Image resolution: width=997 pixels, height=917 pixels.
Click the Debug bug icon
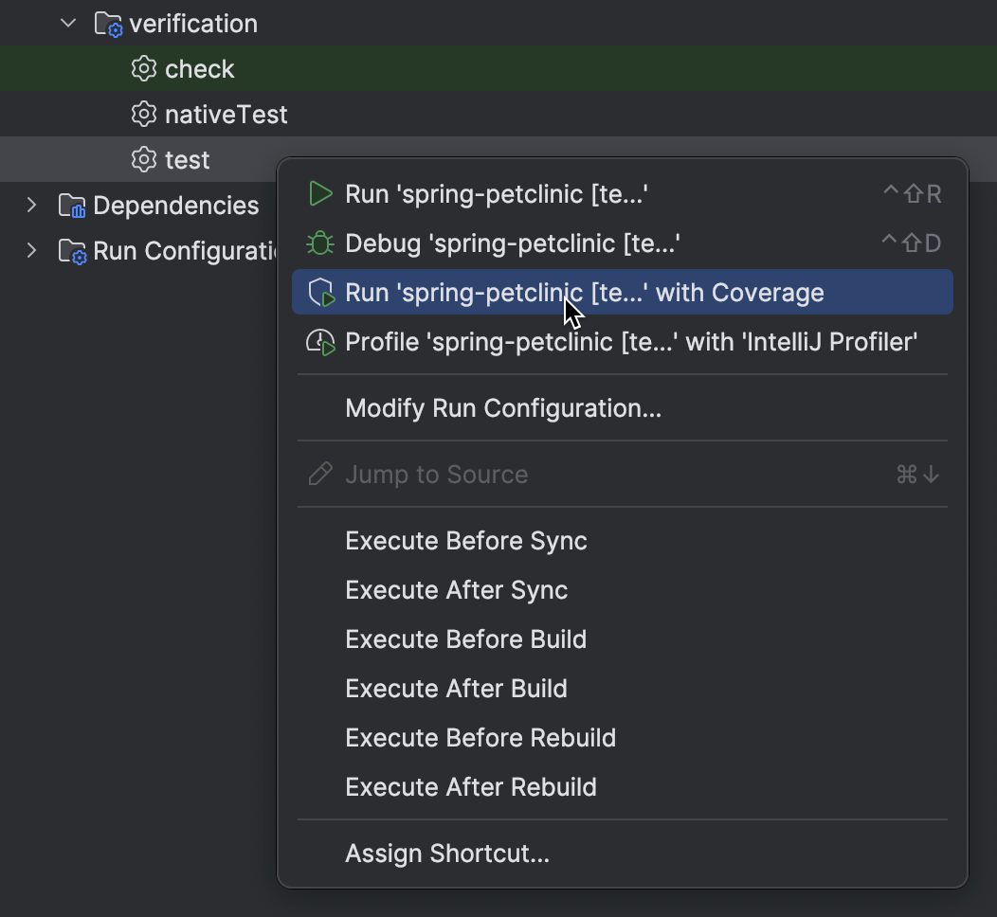point(320,243)
